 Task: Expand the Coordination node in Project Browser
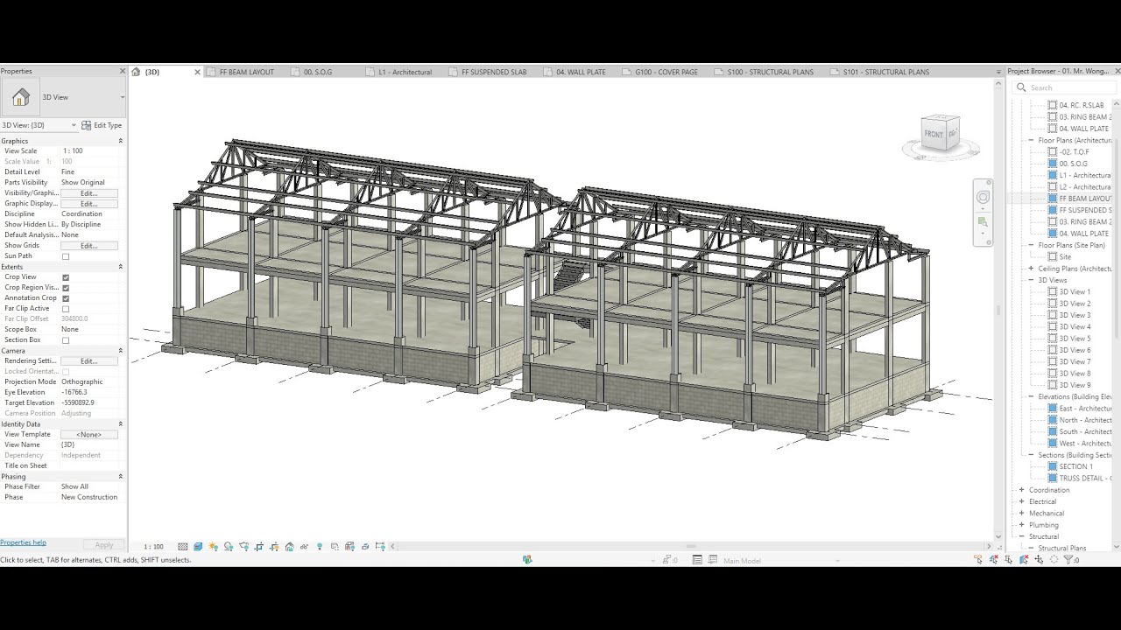pos(1022,490)
